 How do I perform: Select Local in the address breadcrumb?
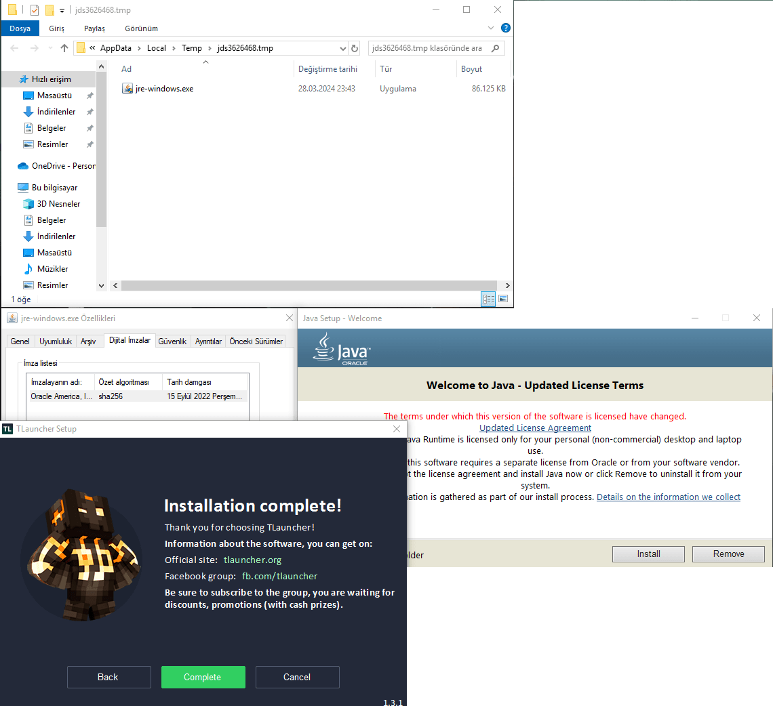tap(156, 48)
